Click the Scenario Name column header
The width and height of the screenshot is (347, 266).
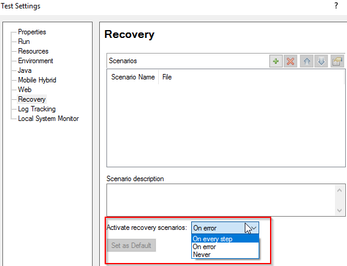133,77
